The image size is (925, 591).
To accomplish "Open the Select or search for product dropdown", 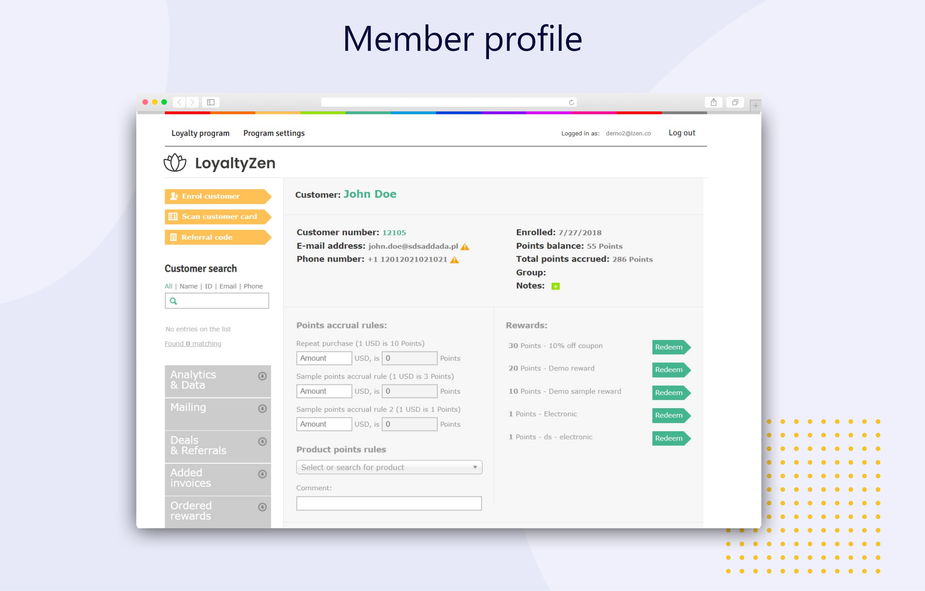I will pos(389,467).
